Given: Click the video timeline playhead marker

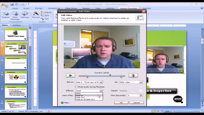Looking at the screenshot, I should 110,75.
